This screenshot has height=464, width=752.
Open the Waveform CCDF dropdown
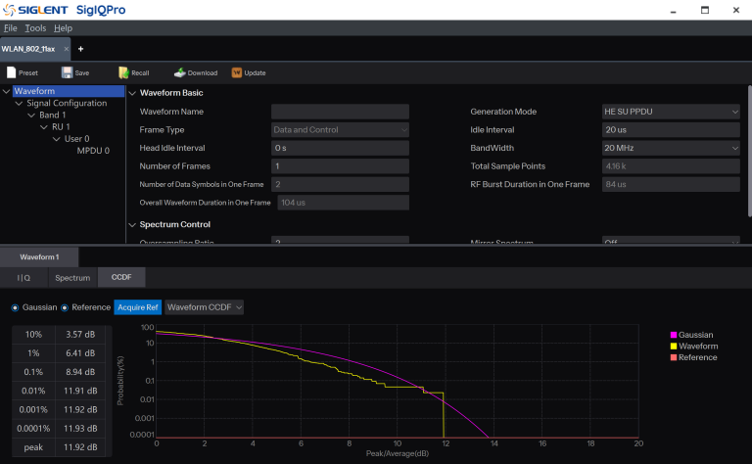coord(205,307)
